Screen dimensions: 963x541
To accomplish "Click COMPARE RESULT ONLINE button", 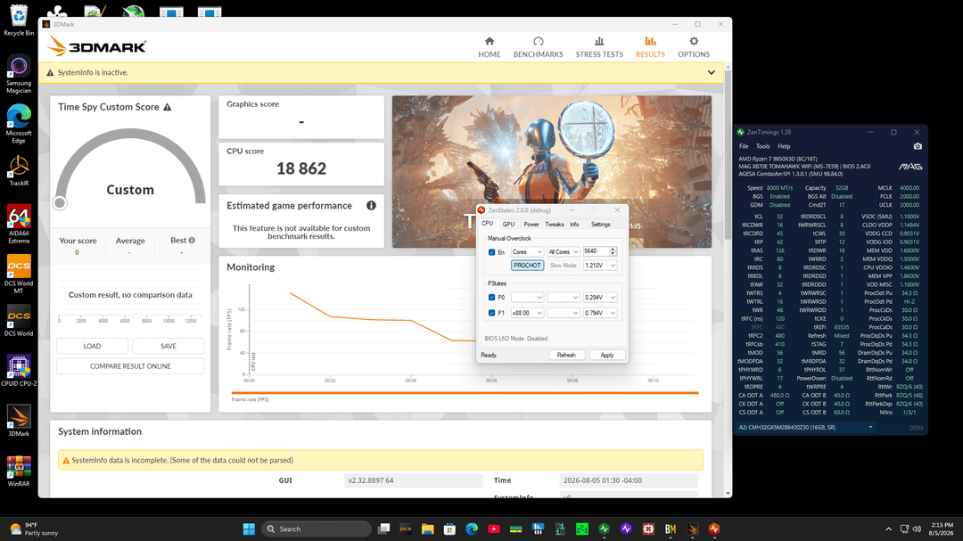I will coord(130,366).
